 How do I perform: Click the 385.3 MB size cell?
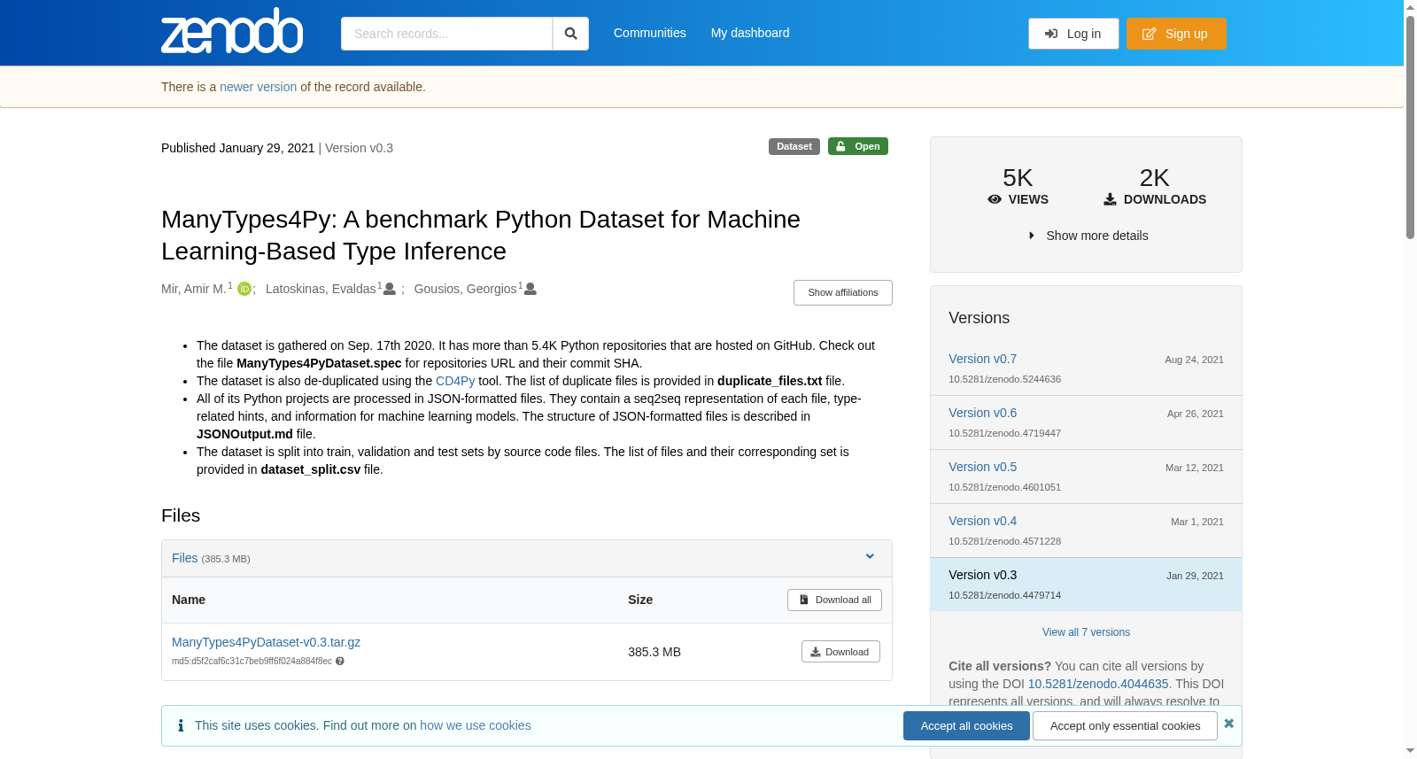coord(654,652)
